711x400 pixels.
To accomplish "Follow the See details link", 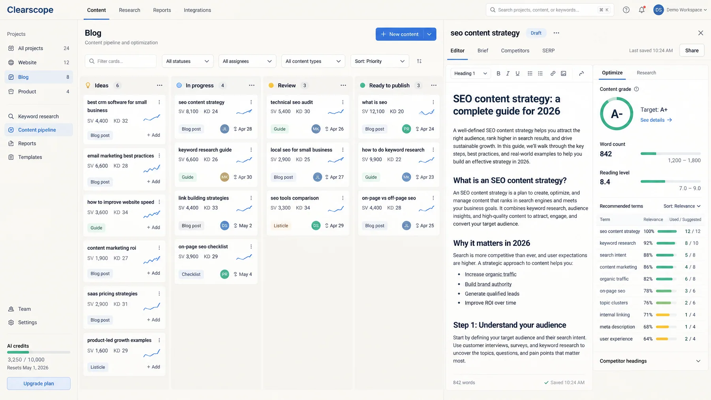I will [656, 120].
